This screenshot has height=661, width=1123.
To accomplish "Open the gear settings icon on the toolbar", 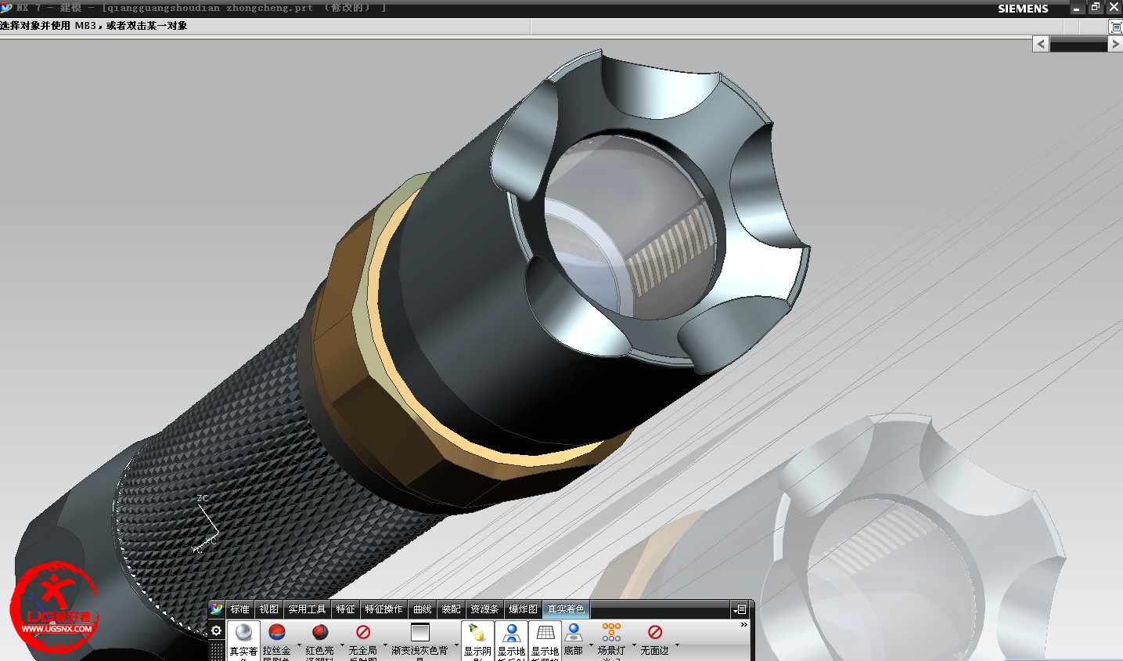I will coord(217,630).
